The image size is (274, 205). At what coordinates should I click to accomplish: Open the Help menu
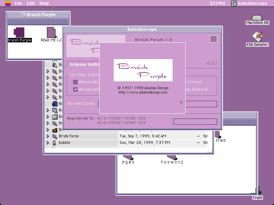pyautogui.click(x=44, y=3)
